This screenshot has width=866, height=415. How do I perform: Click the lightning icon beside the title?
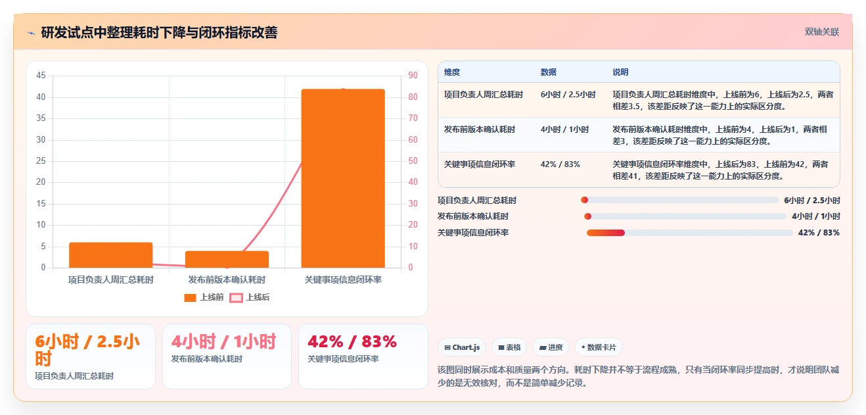point(32,32)
